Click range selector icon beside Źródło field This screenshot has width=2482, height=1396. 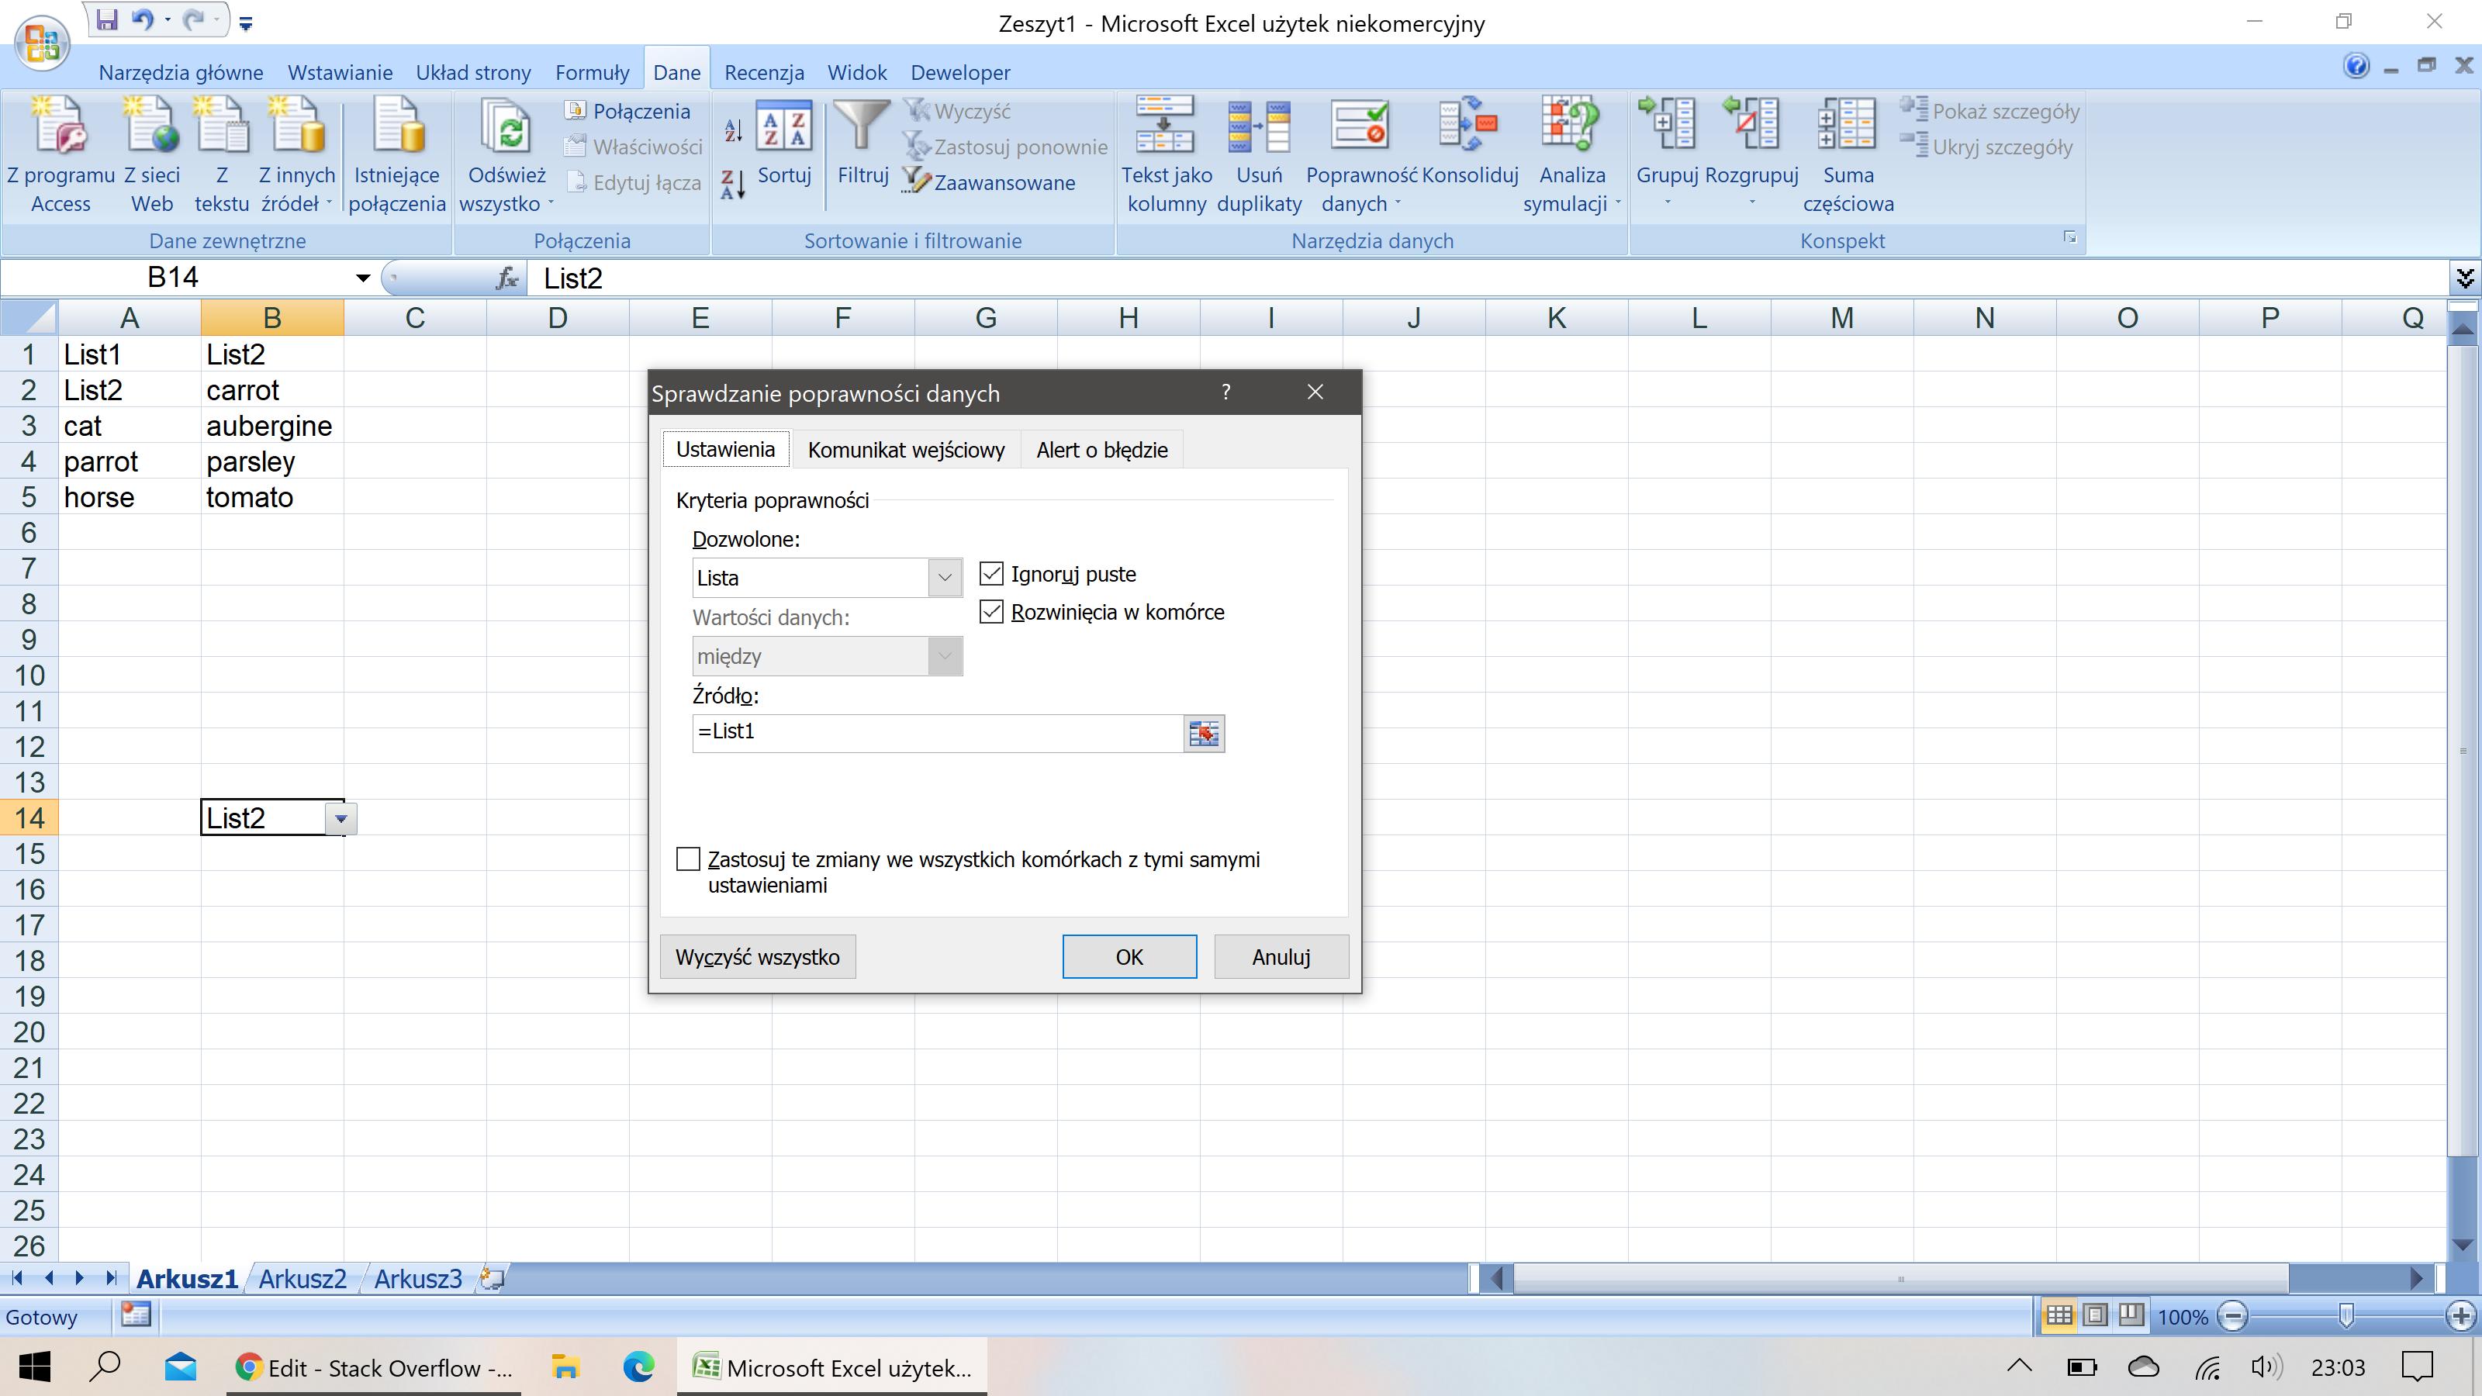pos(1204,733)
